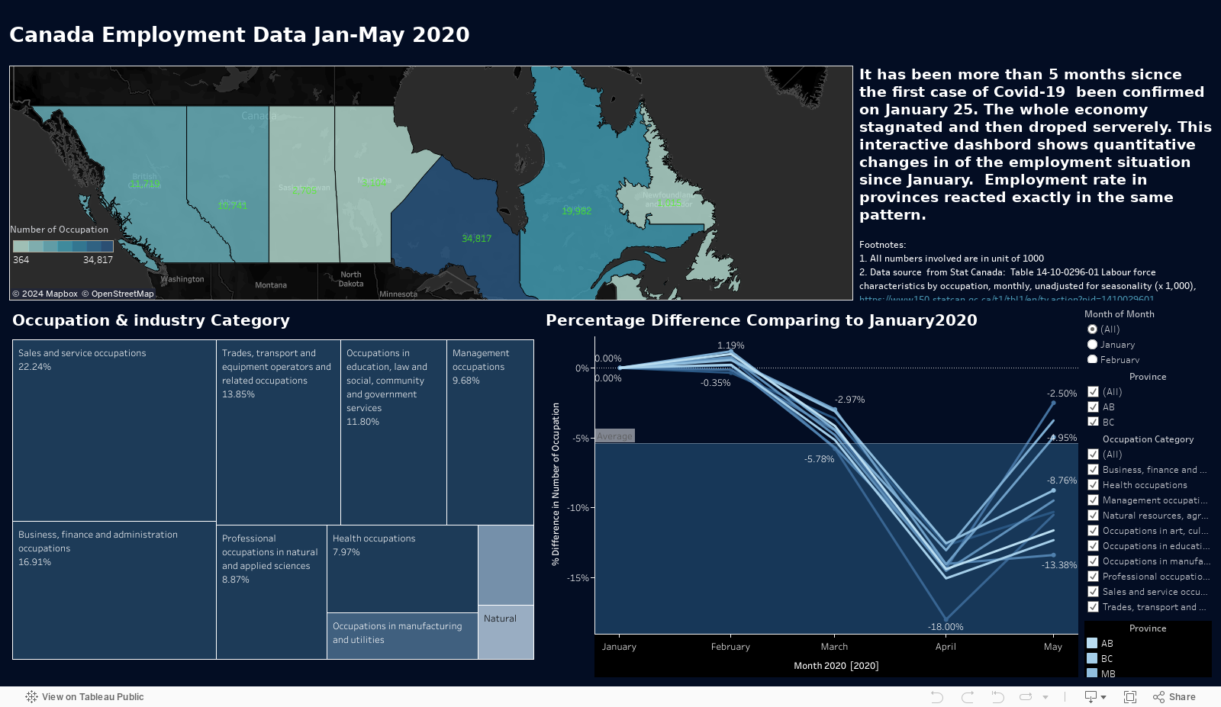Select Professional occupations in natural sciences tile
This screenshot has height=707, width=1221.
(272, 592)
